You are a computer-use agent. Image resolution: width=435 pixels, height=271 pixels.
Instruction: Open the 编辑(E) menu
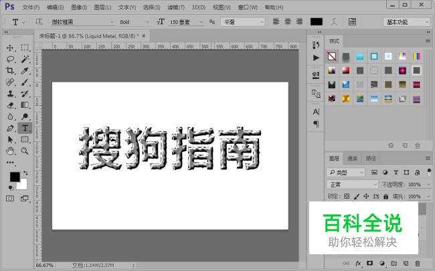point(55,7)
